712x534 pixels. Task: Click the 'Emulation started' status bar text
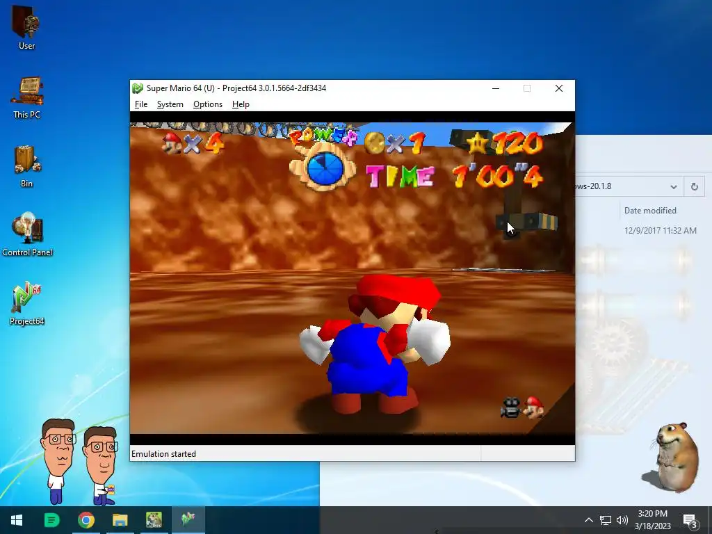tap(163, 454)
